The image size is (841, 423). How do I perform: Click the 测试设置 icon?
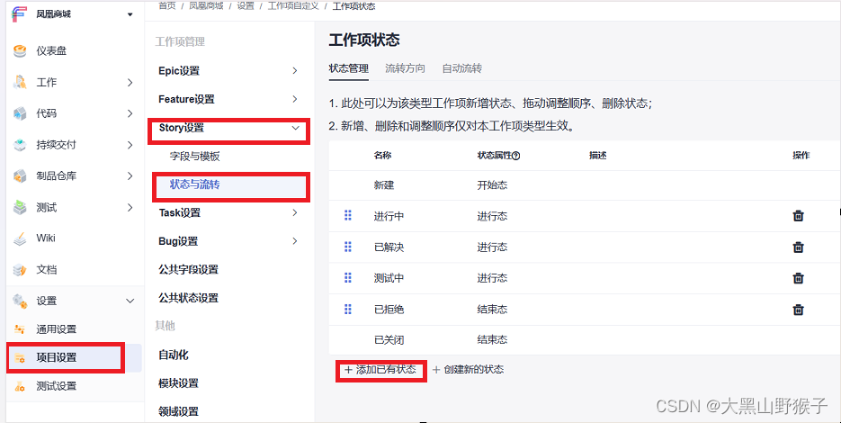pyautogui.click(x=20, y=386)
